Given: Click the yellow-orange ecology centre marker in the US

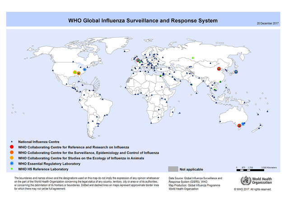Looking at the screenshot, I should pyautogui.click(x=75, y=72).
